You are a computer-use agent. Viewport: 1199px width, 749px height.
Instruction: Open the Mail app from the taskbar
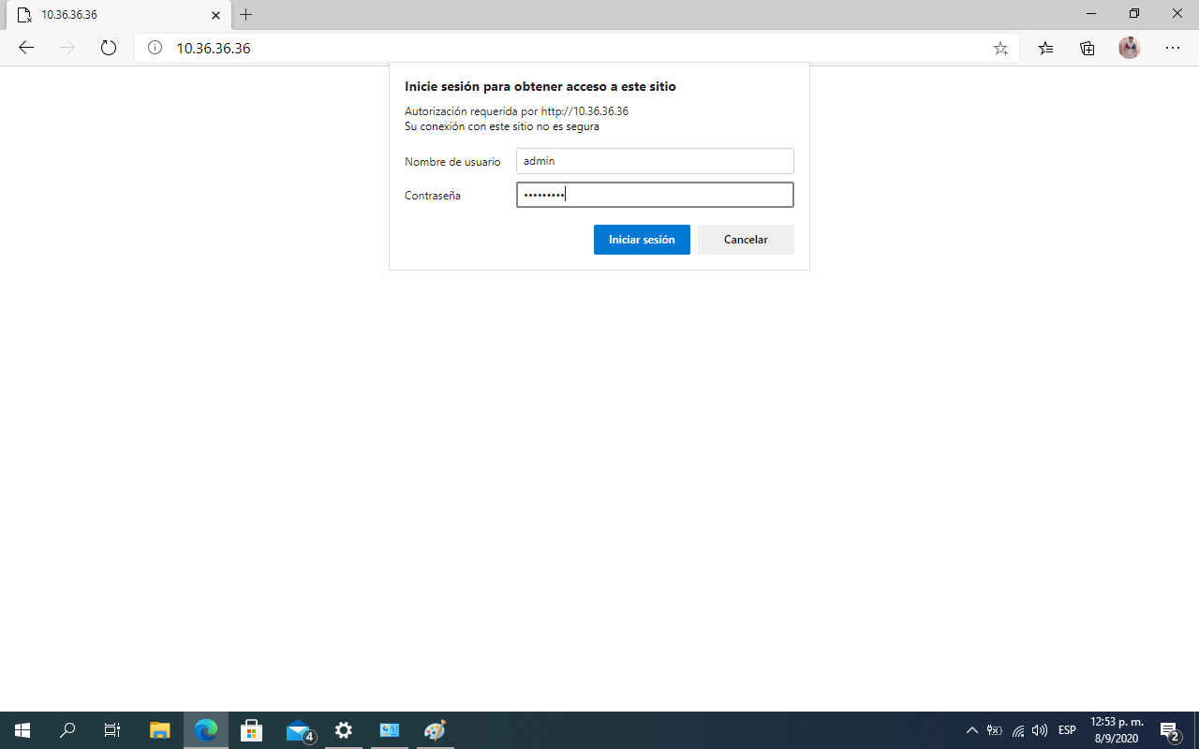point(298,730)
